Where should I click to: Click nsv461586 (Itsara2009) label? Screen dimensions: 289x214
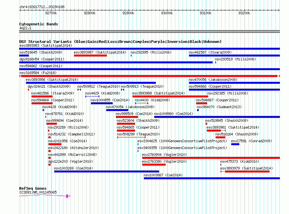[x=53, y=93]
